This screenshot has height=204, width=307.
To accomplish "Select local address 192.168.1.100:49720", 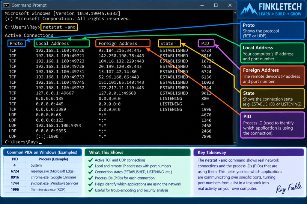I will 60,50.
